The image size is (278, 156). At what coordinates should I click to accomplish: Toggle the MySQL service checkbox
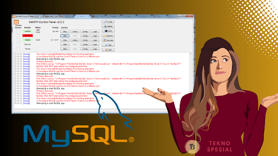click(x=18, y=36)
